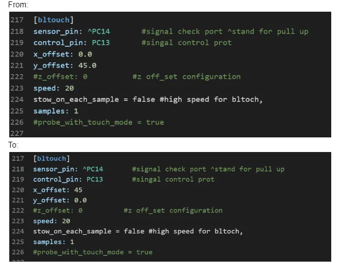Screen dimensions: 339x267
Task: Click the [bltouch] header in the top snippet
Action: [54, 20]
